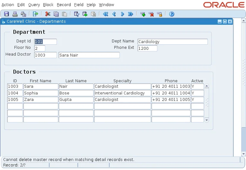The height and width of the screenshot is (170, 246).
Task: Open Help via question mark icon
Action: point(171,14)
